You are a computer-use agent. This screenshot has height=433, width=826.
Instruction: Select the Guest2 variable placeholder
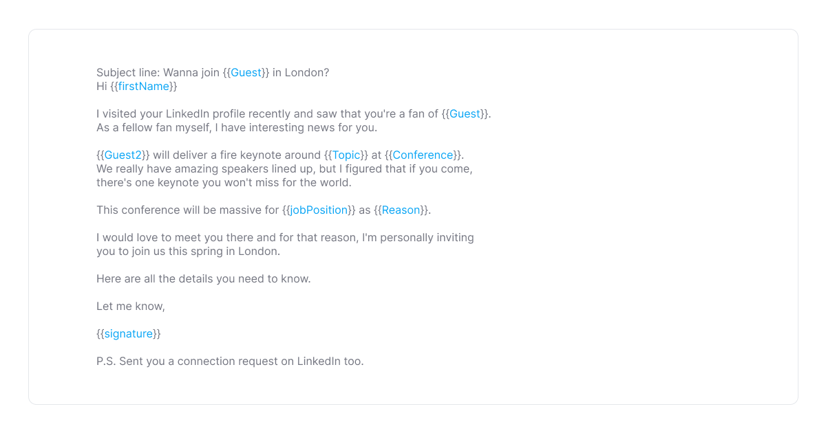point(123,155)
